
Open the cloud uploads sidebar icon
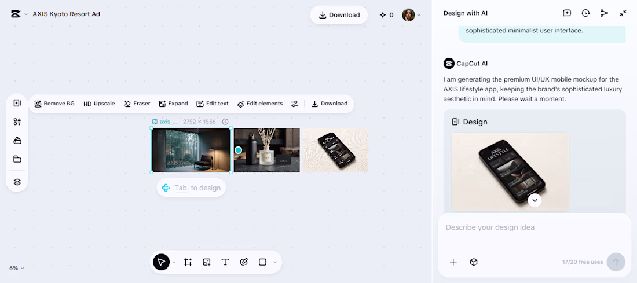[x=17, y=141]
